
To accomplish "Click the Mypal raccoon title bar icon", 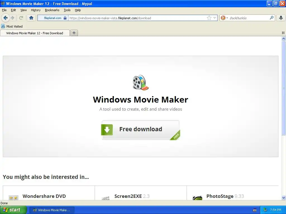I will [x=3, y=3].
